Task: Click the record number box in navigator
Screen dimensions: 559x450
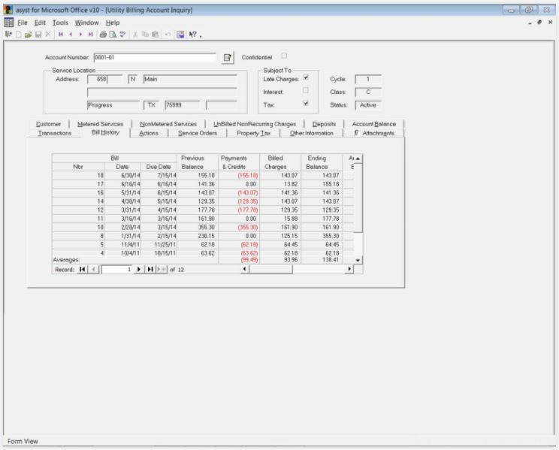Action: tap(116, 269)
